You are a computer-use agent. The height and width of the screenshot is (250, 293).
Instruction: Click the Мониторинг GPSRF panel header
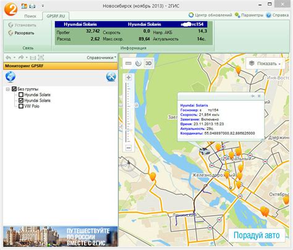coord(60,66)
